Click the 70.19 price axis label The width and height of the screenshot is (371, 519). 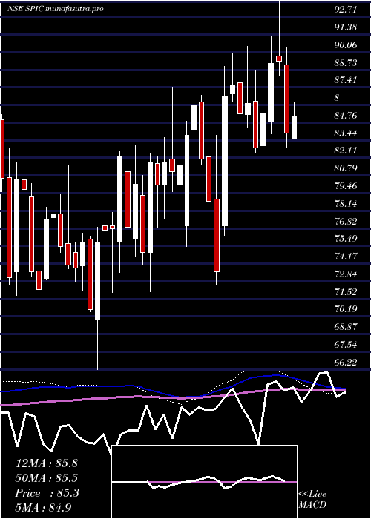point(346,309)
